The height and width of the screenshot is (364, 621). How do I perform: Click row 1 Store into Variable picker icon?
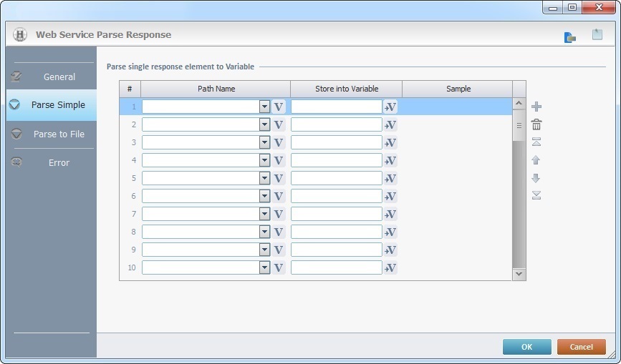click(x=390, y=107)
